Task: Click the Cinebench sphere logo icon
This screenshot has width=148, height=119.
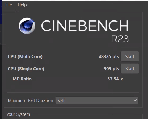Action: 27,26
